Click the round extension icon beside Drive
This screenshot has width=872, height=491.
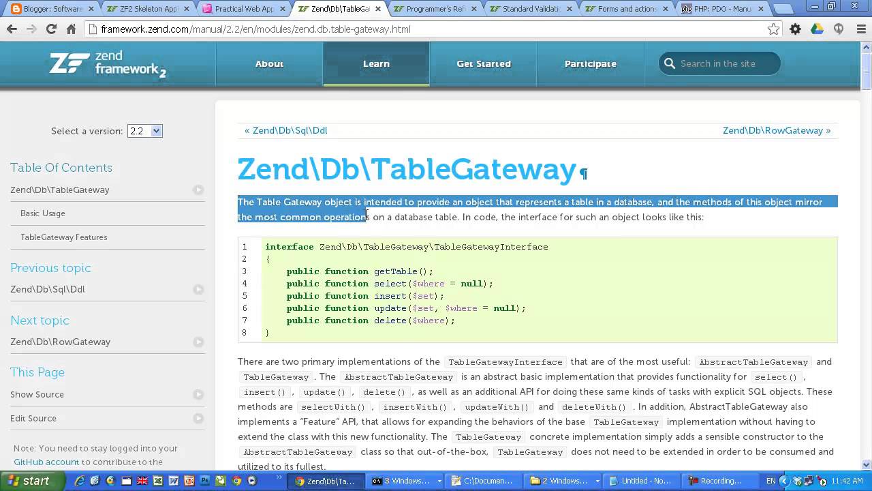point(839,29)
